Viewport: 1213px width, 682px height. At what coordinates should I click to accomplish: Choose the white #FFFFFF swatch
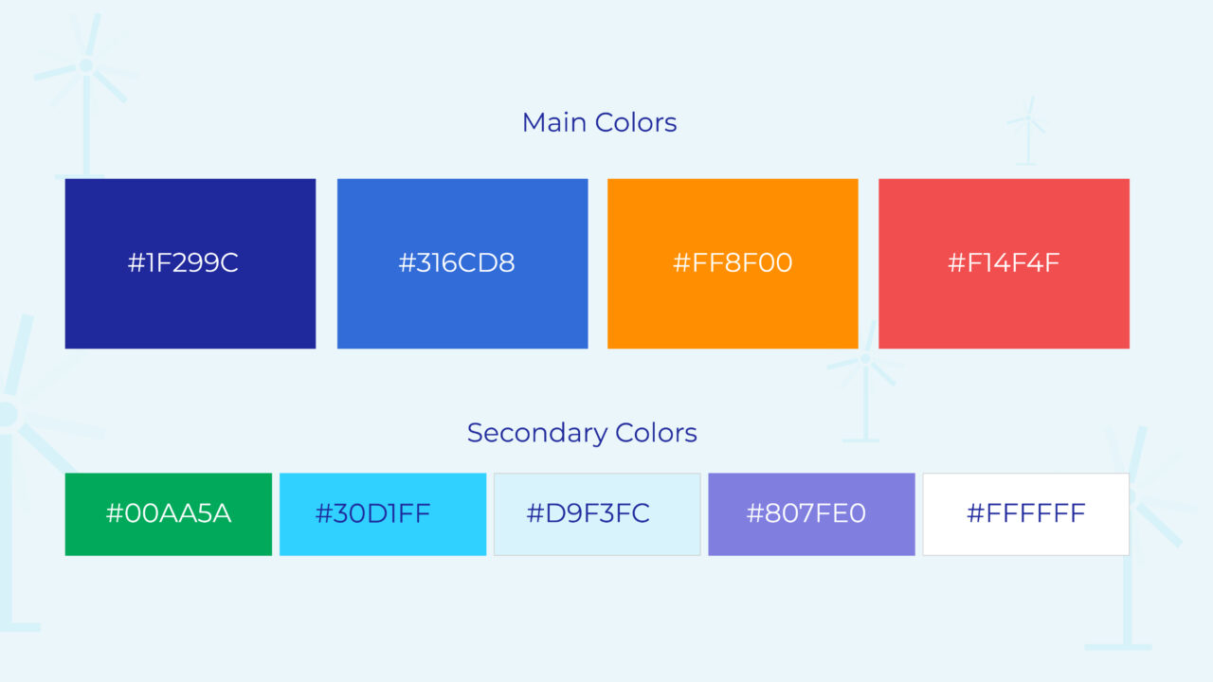tap(1026, 514)
